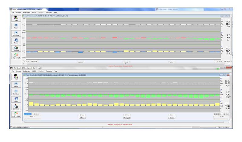Click the Offline button in 2nd unit
The width and height of the screenshot is (242, 142).
82,118
